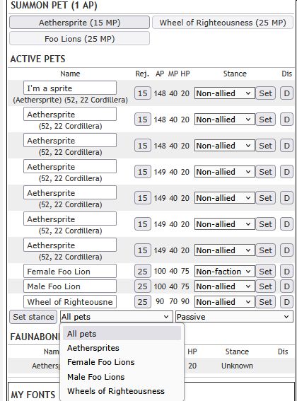Click the Set stance button
This screenshot has width=297, height=401.
[33, 317]
